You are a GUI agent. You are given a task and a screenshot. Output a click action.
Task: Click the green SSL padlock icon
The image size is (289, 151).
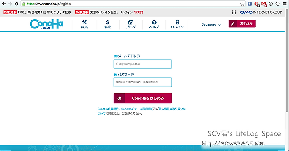(x=24, y=4)
